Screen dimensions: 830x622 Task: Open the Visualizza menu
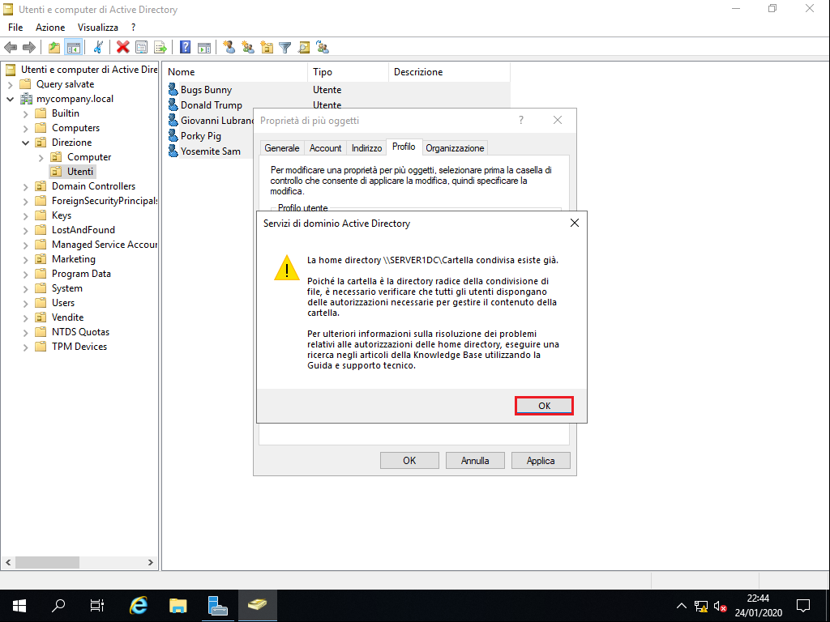pos(98,28)
